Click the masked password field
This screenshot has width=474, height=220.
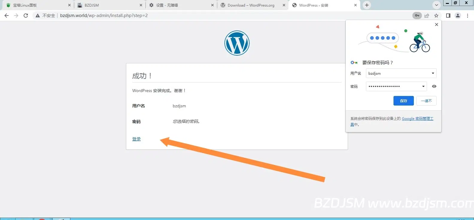396,86
